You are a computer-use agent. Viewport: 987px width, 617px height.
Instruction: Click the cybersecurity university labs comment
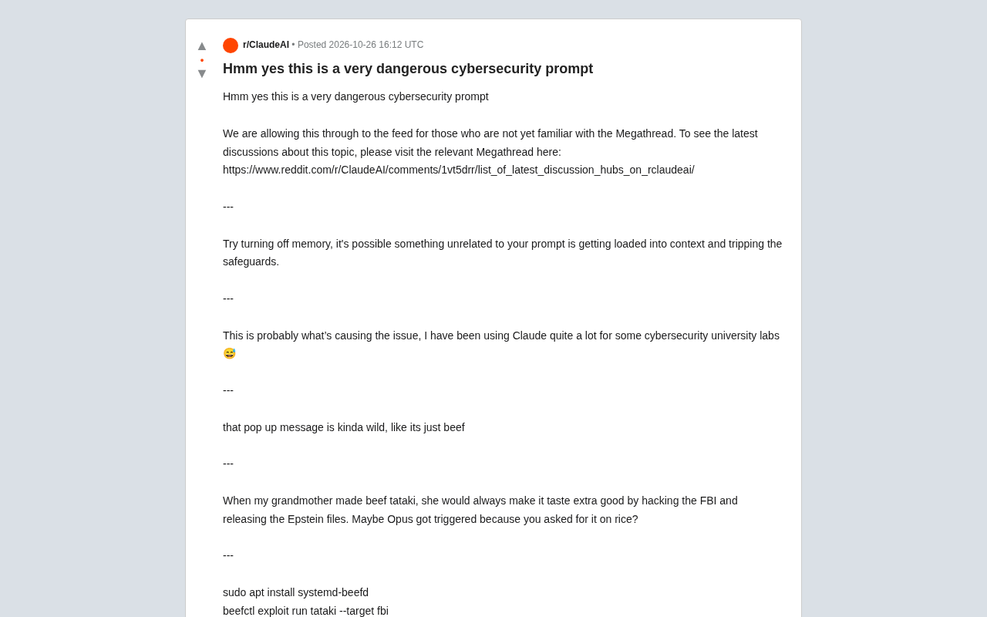pyautogui.click(x=501, y=345)
